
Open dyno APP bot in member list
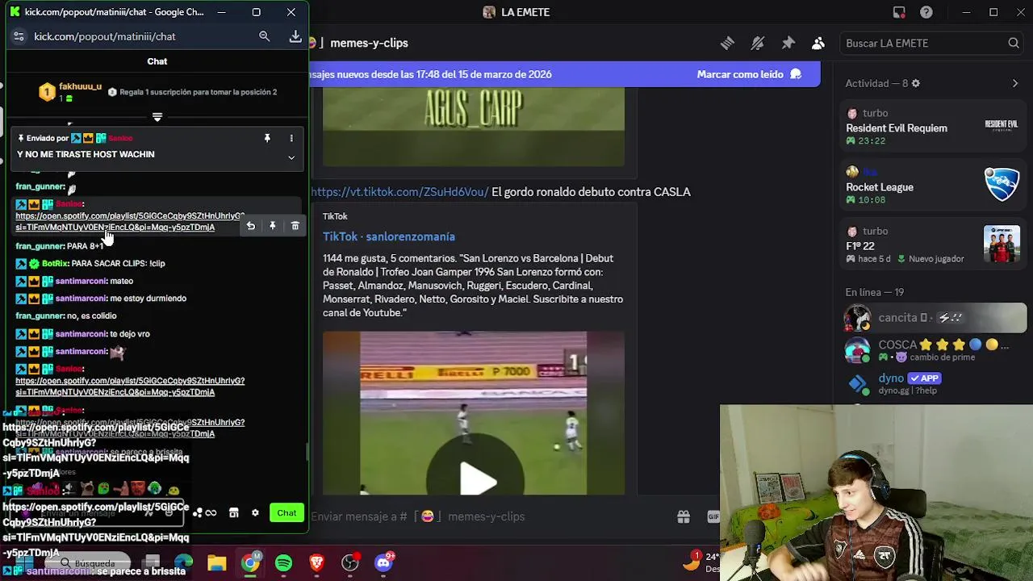(x=935, y=383)
